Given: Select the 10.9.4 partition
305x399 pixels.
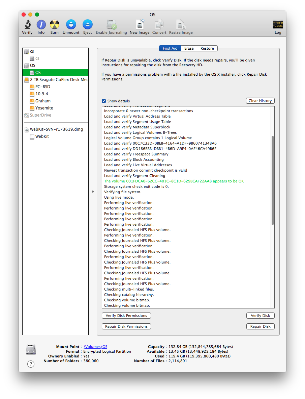Looking at the screenshot, I should 55,94.
